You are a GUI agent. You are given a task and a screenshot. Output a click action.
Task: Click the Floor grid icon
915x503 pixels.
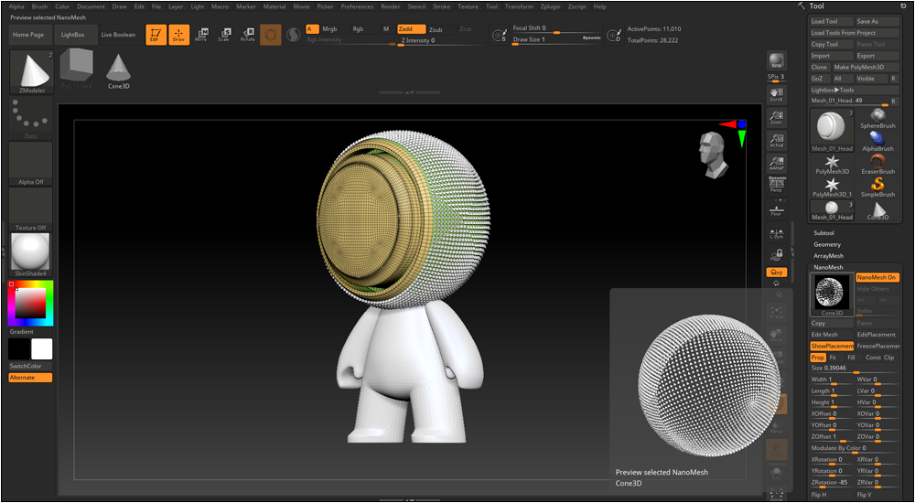(776, 209)
